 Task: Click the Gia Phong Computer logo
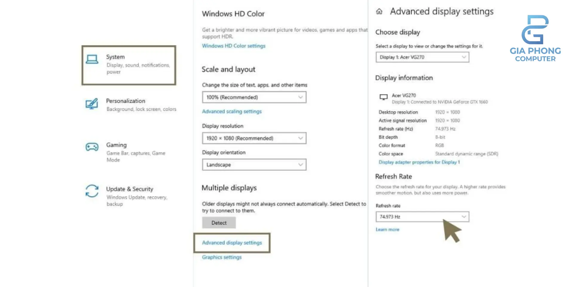(x=535, y=38)
